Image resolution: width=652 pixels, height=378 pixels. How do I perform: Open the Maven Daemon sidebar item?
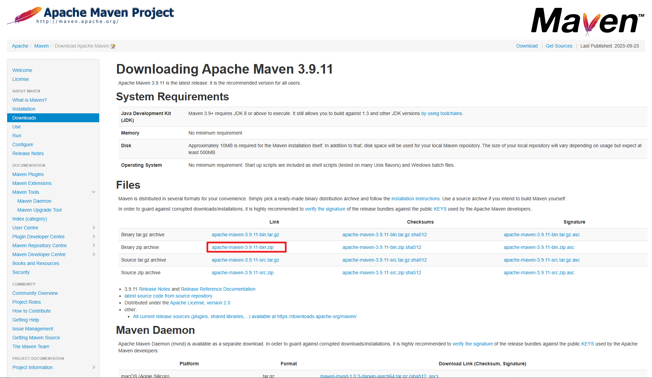[x=34, y=201]
